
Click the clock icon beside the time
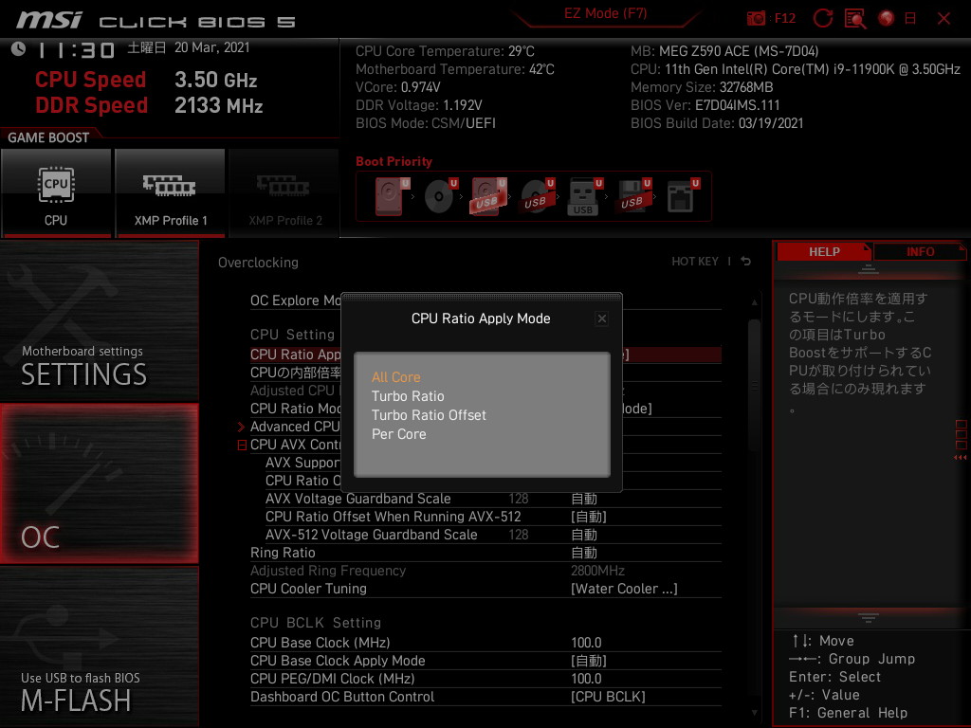pyautogui.click(x=18, y=49)
